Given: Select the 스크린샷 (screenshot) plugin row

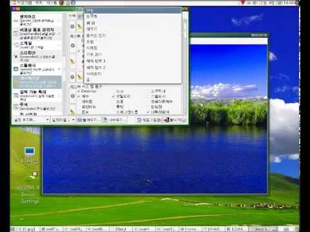Looking at the screenshot, I should click(37, 56).
